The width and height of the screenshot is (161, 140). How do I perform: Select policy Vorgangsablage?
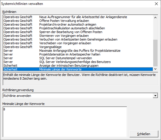pos(78,47)
